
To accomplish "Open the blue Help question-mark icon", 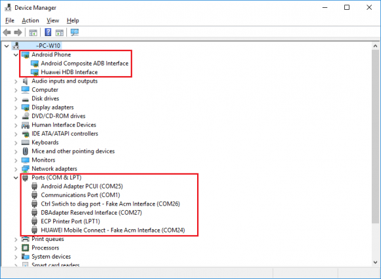I will tap(48, 32).
